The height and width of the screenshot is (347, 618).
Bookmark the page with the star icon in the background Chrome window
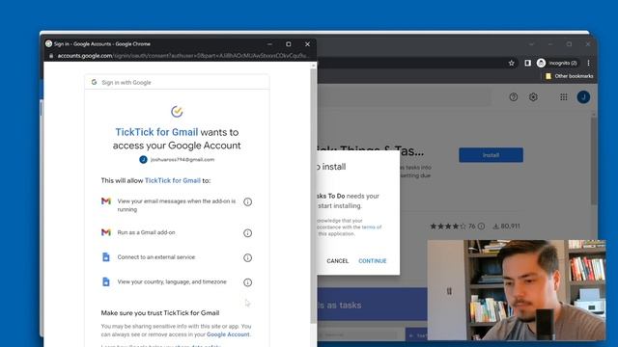[511, 63]
